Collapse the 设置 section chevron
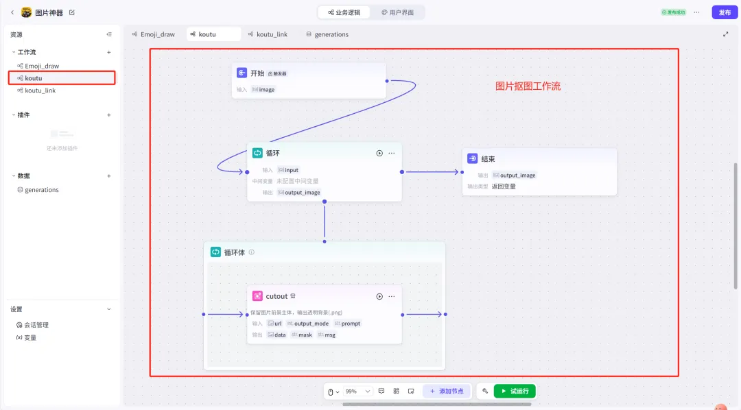The image size is (741, 410). click(108, 309)
